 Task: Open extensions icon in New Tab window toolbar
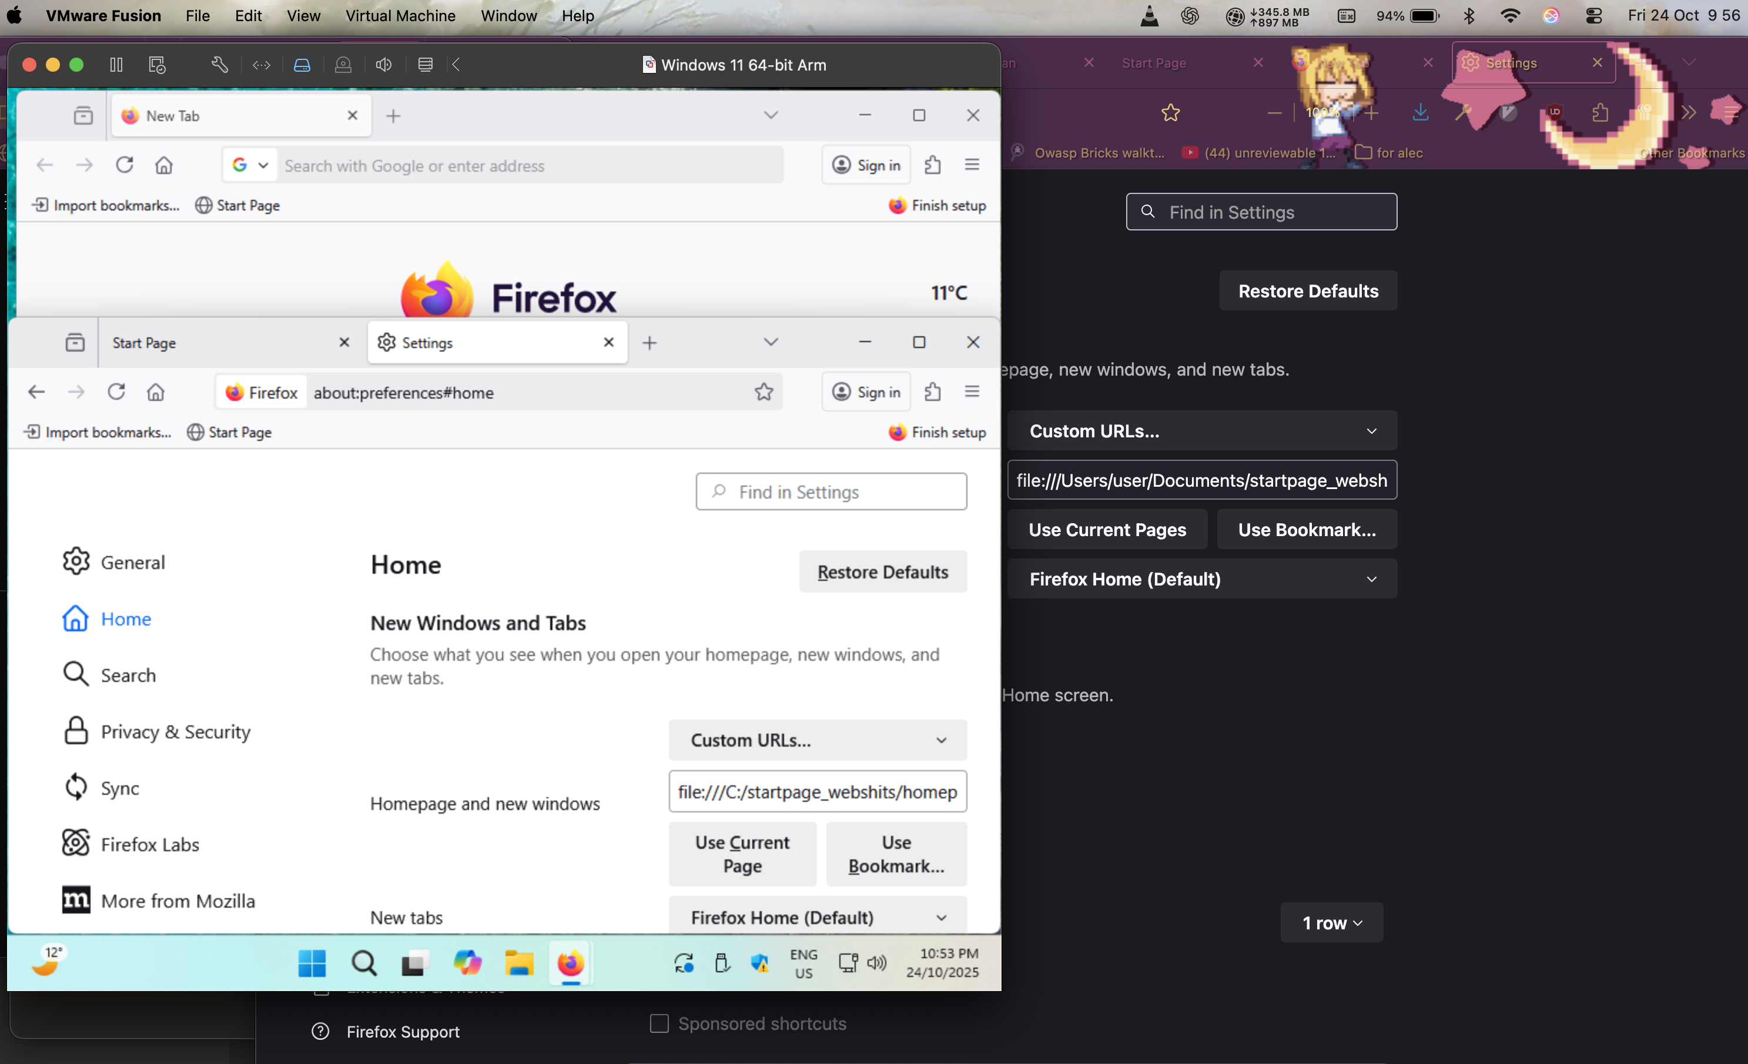tap(932, 165)
